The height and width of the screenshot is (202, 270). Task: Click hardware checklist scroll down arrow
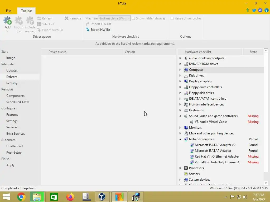[266, 183]
